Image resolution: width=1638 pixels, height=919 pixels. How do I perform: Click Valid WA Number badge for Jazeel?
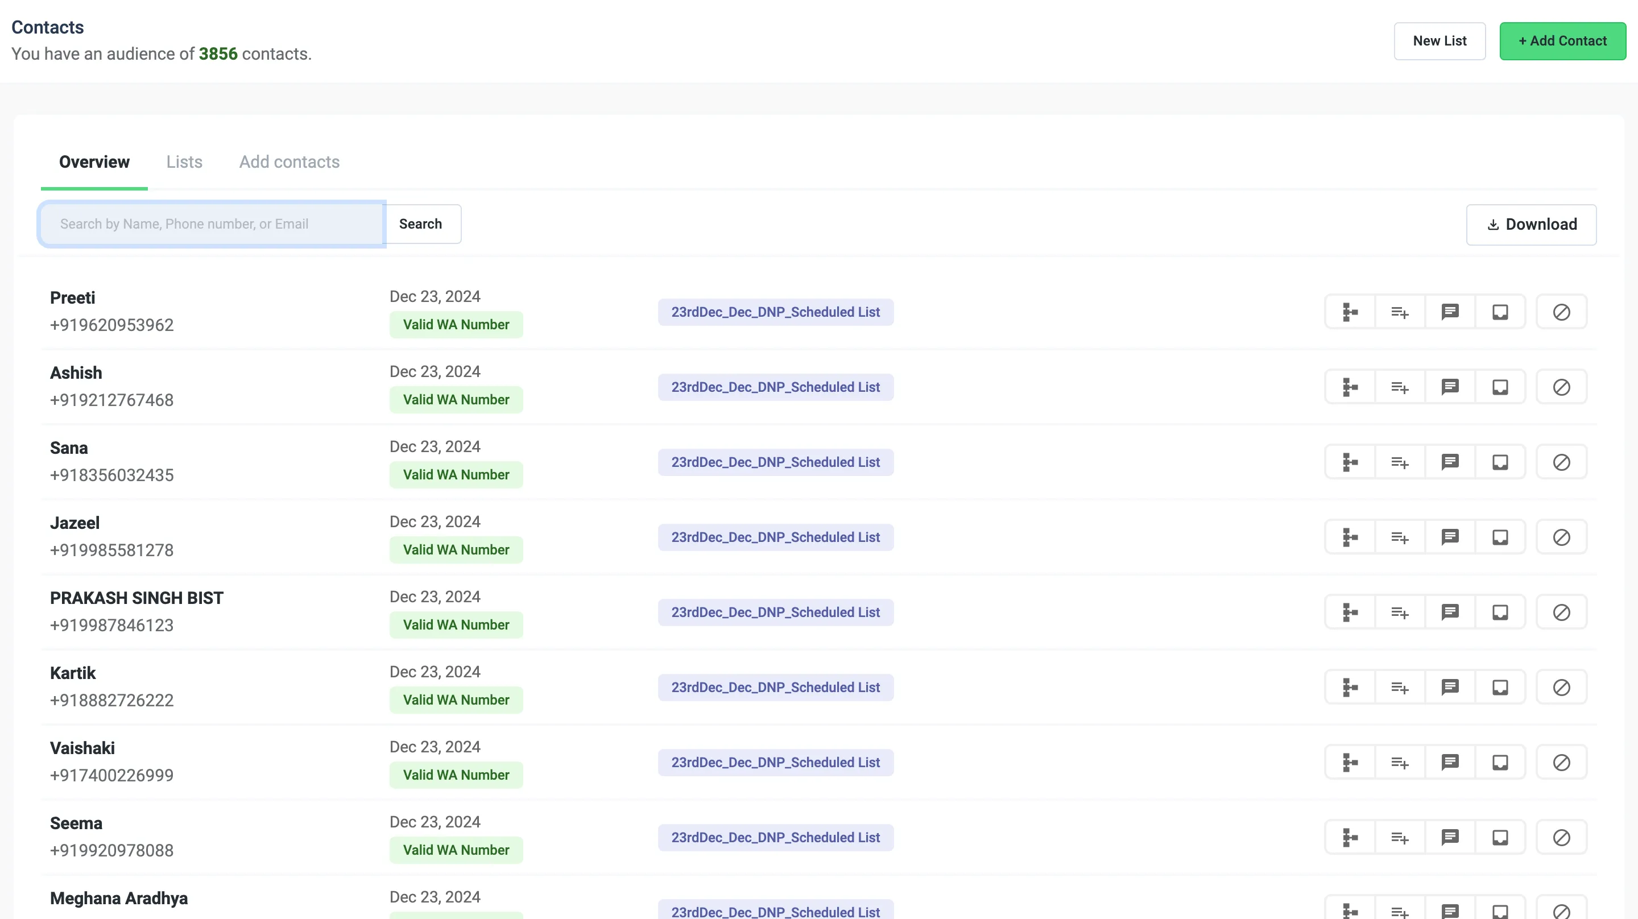coord(456,549)
